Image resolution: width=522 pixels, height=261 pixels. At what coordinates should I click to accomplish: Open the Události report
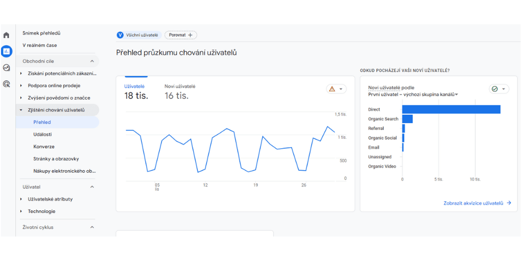[x=42, y=134]
